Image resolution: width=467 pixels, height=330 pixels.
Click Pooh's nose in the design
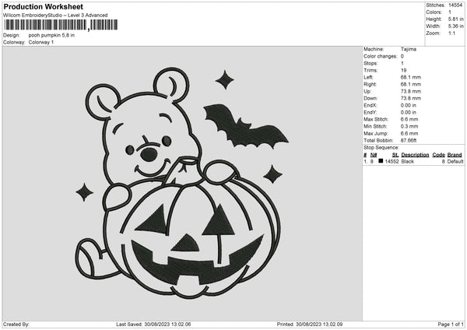[x=149, y=154]
